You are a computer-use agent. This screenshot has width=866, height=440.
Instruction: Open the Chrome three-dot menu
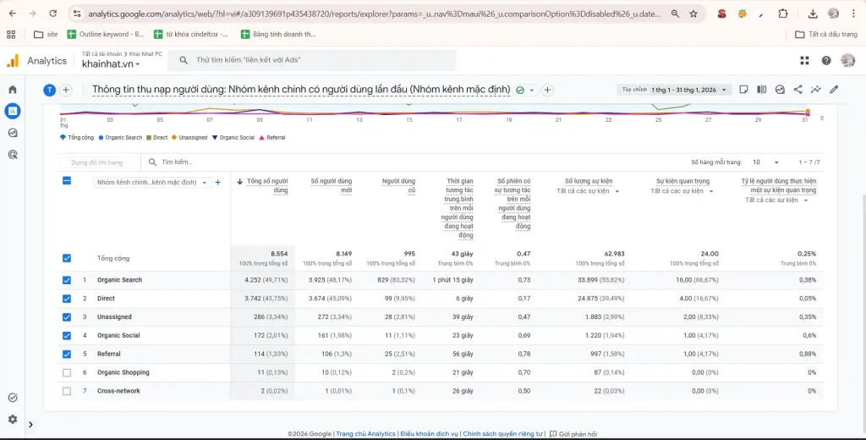click(x=854, y=14)
